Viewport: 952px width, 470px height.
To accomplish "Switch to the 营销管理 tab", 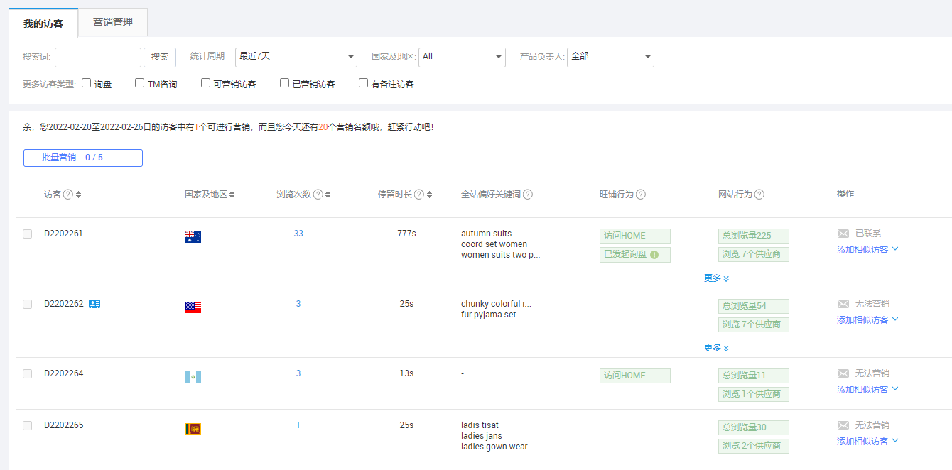I will coord(112,22).
